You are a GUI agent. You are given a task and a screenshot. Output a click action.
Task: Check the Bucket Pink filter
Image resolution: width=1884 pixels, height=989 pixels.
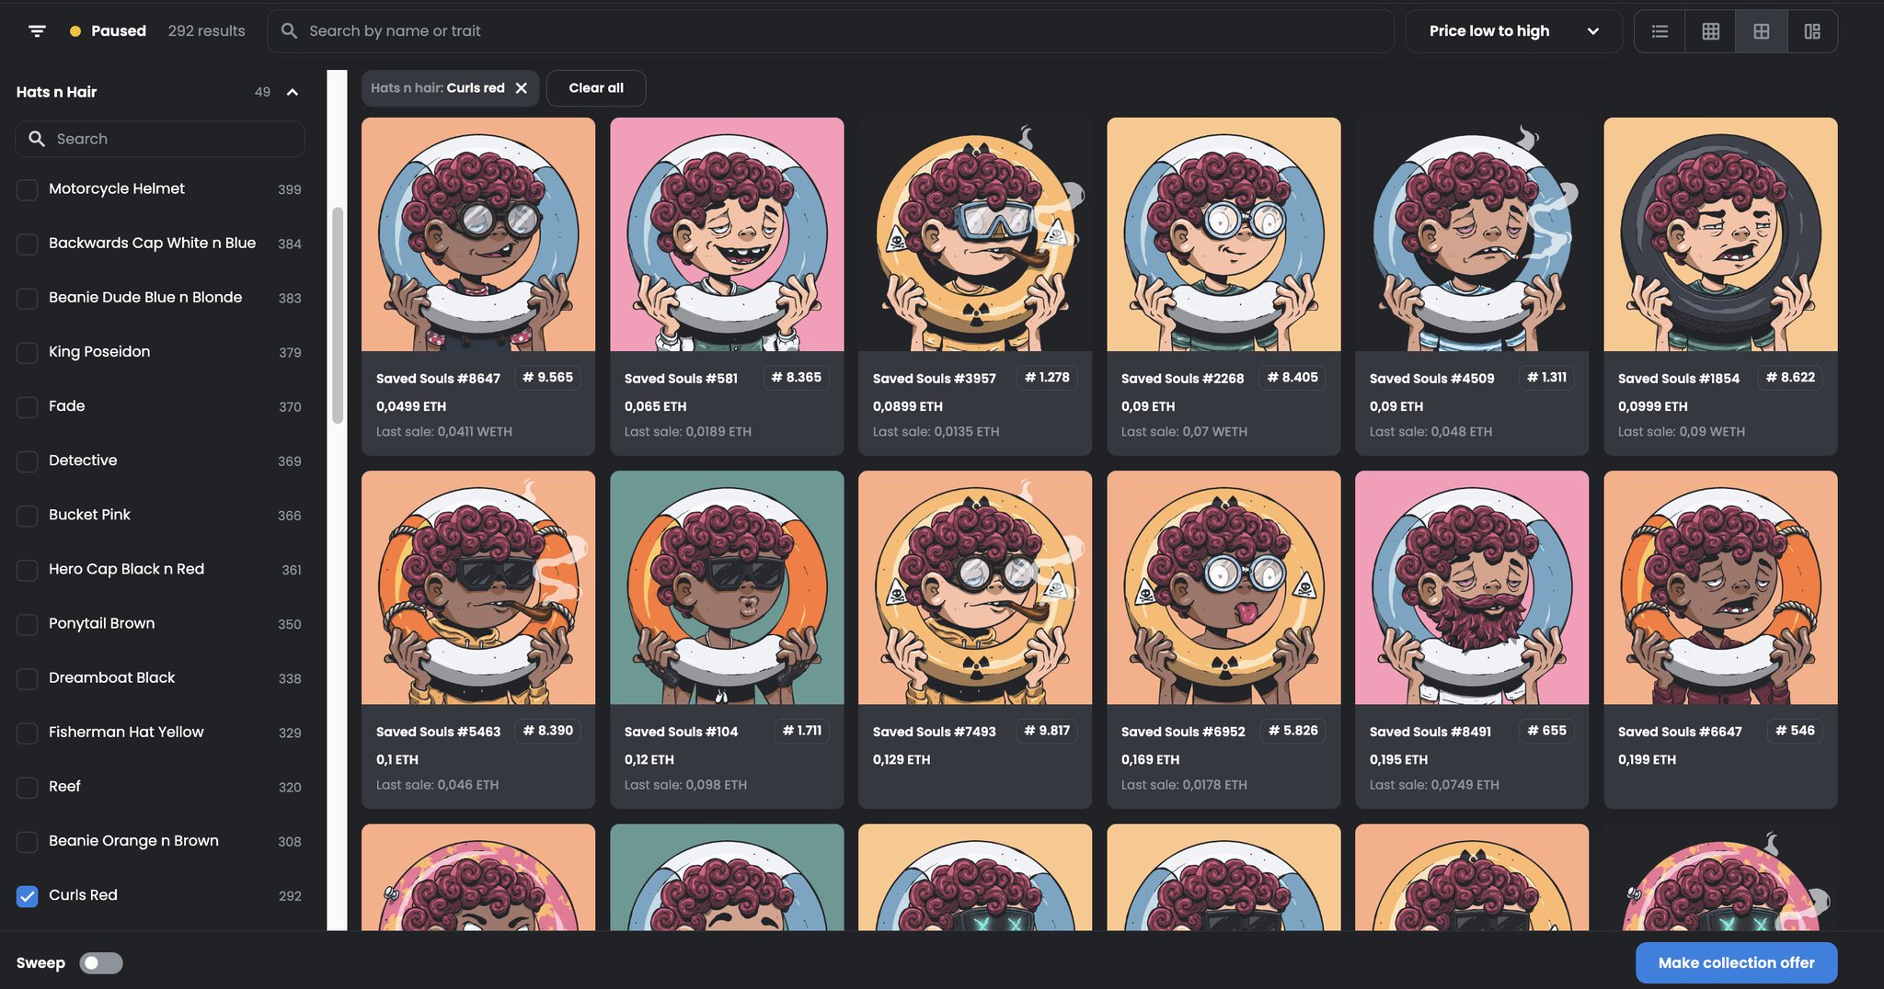point(28,515)
